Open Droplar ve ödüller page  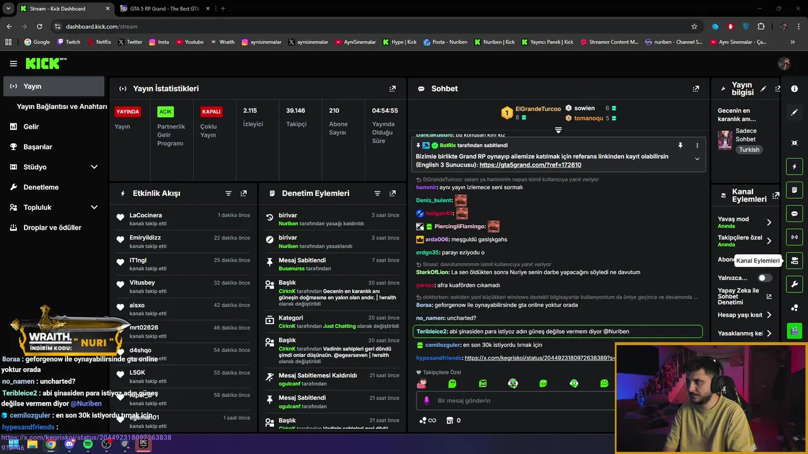pyautogui.click(x=54, y=228)
